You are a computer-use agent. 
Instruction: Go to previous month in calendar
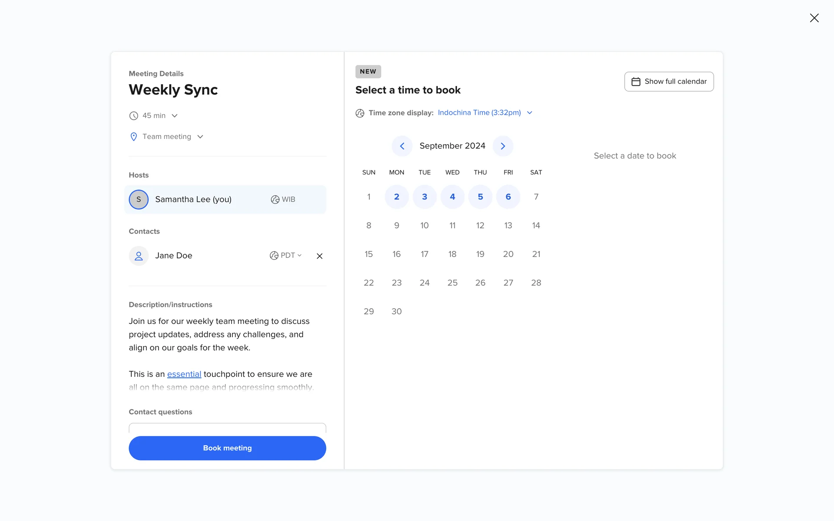tap(402, 146)
